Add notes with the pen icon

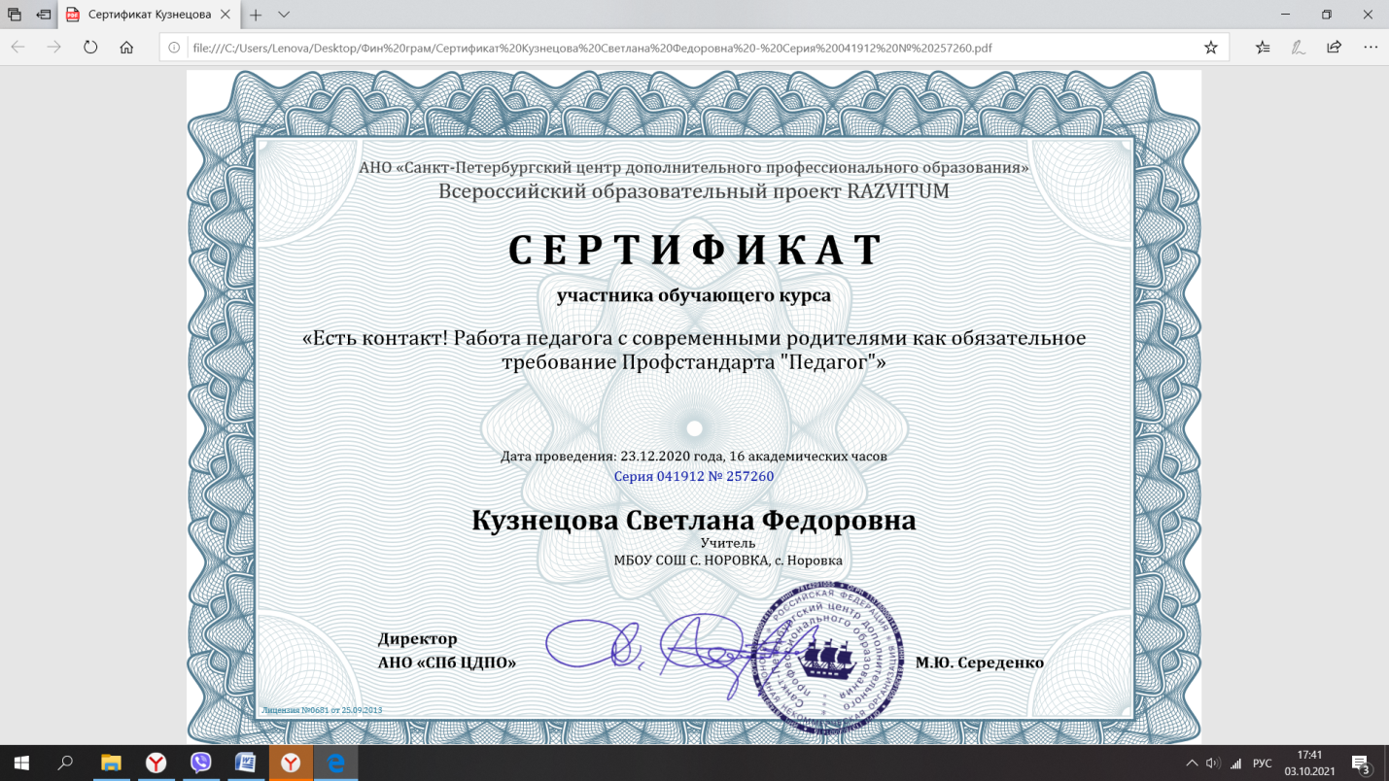[1298, 47]
